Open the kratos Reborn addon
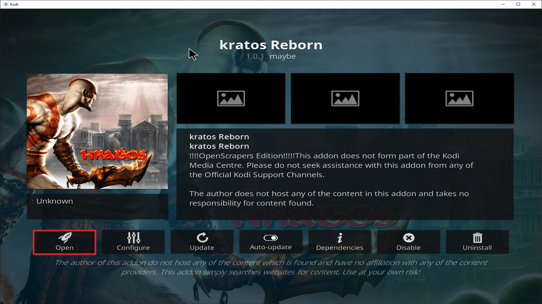This screenshot has height=304, width=542. (64, 242)
